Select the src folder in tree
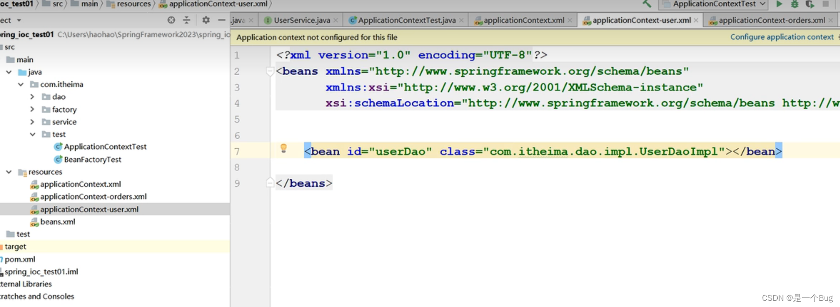Screen dimensions: 840x307 coord(10,47)
